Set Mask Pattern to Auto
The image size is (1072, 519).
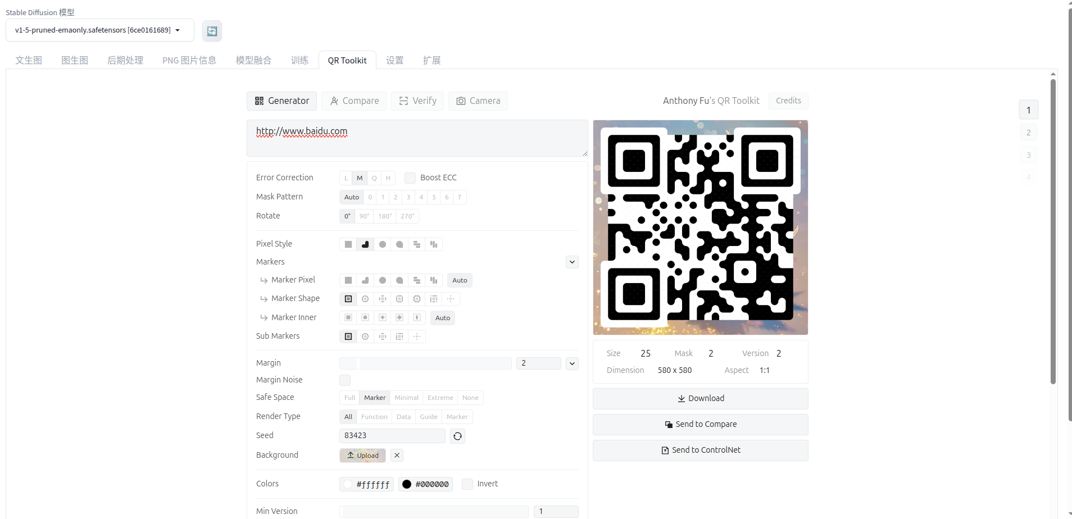(352, 197)
